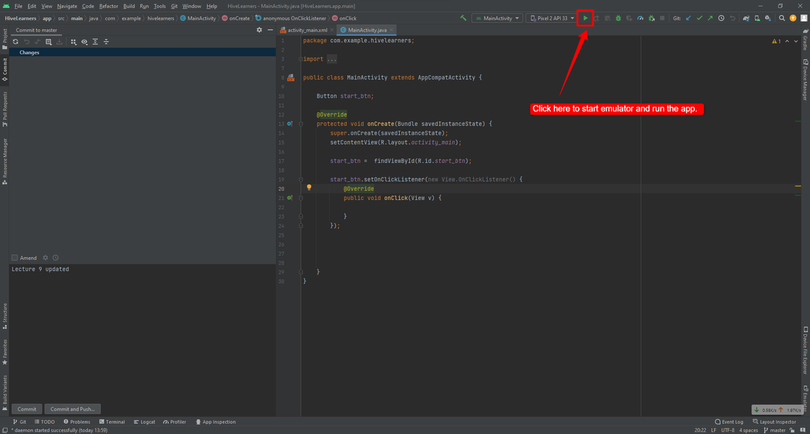Click the user account avatar icon
Image resolution: width=810 pixels, height=434 pixels.
point(804,18)
